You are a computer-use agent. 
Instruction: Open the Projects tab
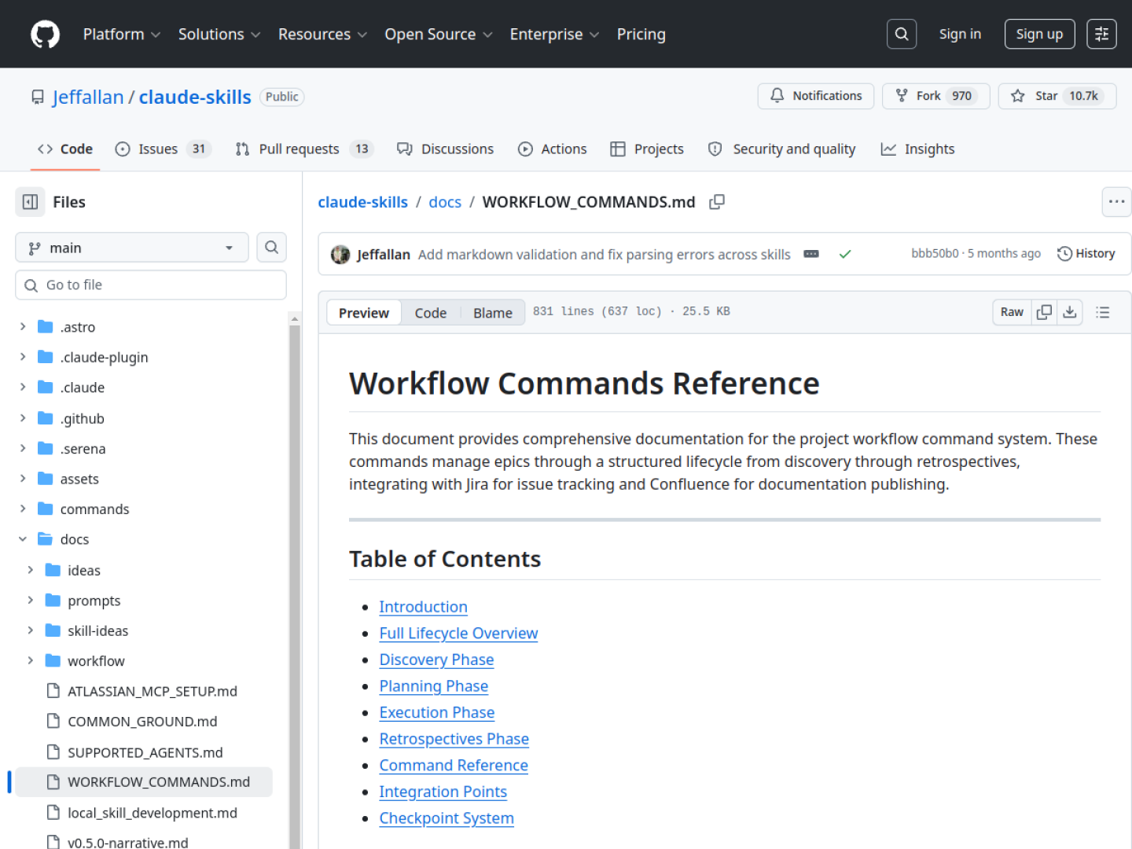click(x=647, y=149)
